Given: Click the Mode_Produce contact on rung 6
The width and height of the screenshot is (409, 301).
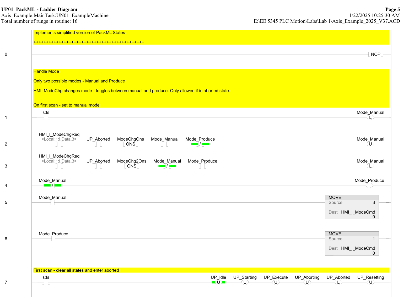Looking at the screenshot, I should click(53, 239).
